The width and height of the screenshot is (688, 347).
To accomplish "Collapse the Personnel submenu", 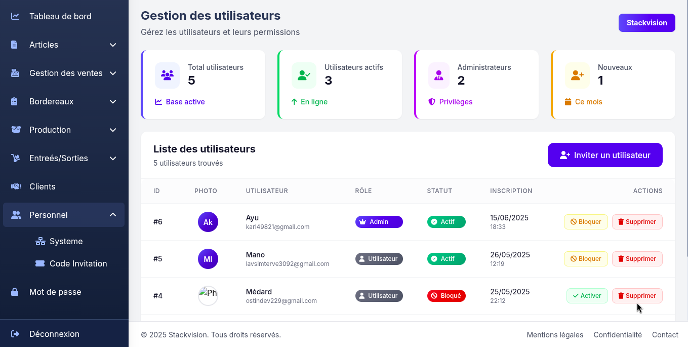I will click(x=113, y=215).
